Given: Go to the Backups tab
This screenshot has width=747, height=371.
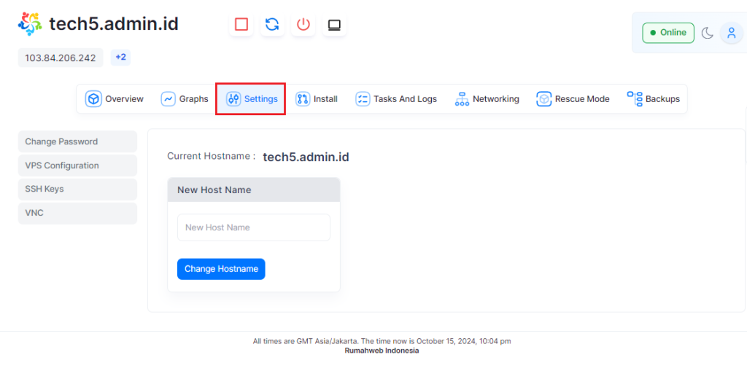Looking at the screenshot, I should pyautogui.click(x=653, y=99).
